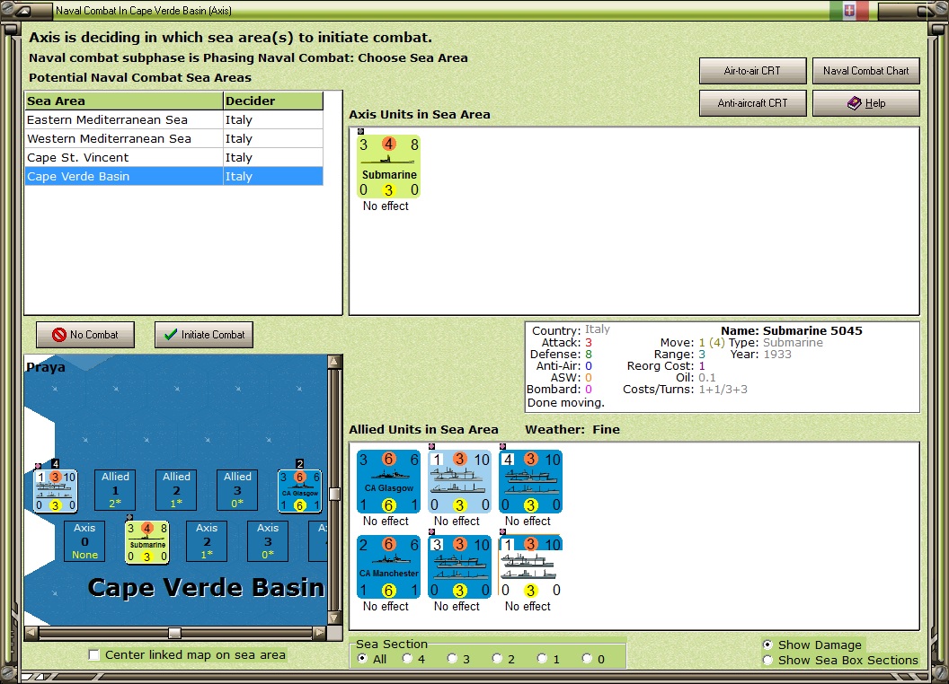Click the map's horizontal scrollbar thumb
Screen dimensions: 949x684
pyautogui.click(x=175, y=633)
